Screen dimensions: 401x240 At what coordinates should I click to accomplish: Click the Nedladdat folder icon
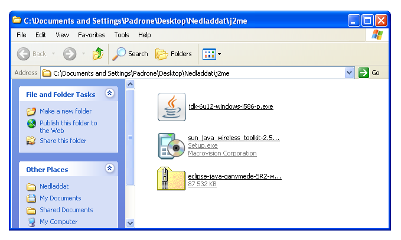[x=31, y=187]
